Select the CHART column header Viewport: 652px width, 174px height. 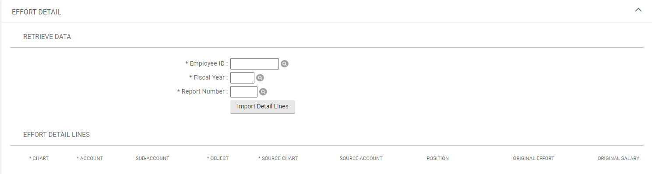click(x=39, y=158)
